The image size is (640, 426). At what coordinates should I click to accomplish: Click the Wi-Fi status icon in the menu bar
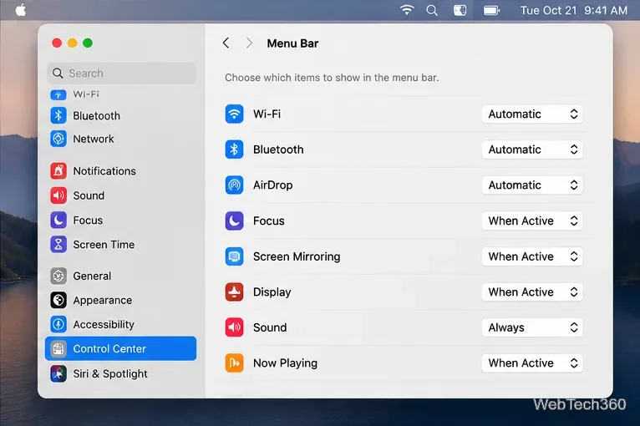pyautogui.click(x=407, y=10)
